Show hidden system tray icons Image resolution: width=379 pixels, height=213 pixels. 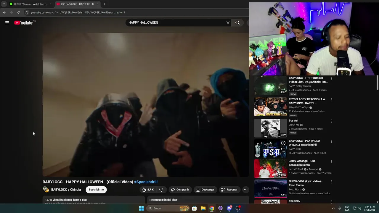[333, 208]
